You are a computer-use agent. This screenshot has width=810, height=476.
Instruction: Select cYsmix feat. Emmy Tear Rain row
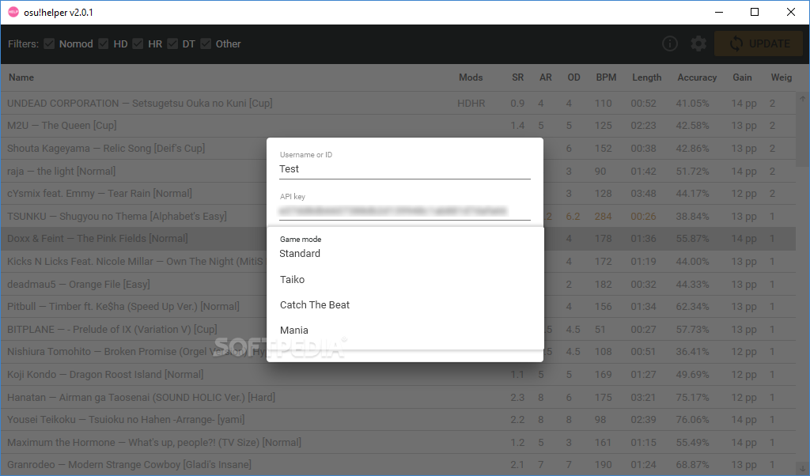(x=399, y=194)
